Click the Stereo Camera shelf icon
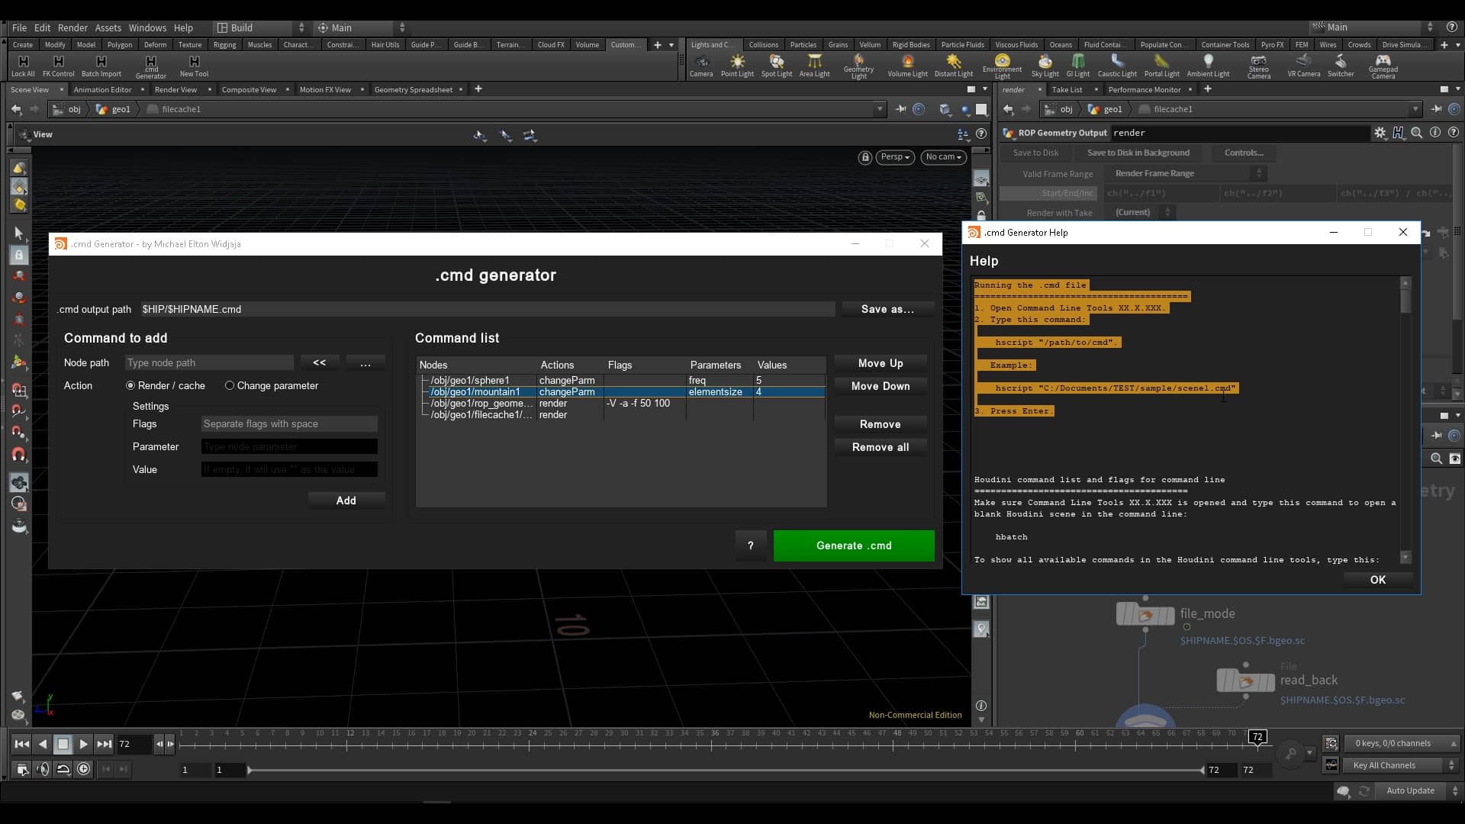Image resolution: width=1465 pixels, height=824 pixels. [x=1258, y=66]
